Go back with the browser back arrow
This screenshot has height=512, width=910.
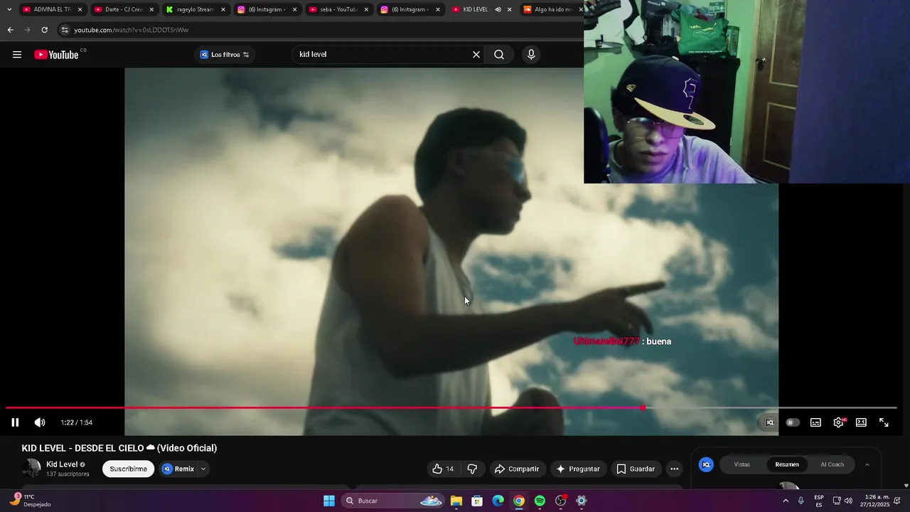[x=10, y=30]
